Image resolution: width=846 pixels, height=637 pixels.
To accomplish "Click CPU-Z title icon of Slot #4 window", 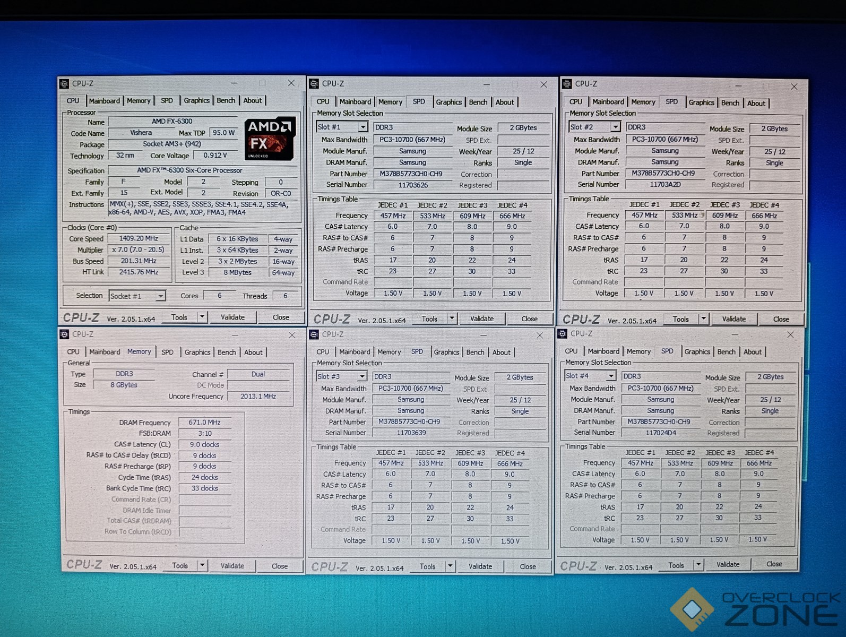I will 563,334.
